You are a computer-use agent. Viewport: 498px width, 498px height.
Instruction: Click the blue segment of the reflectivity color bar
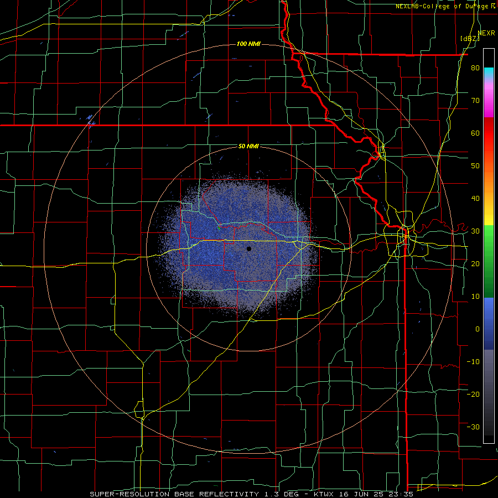[489, 324]
